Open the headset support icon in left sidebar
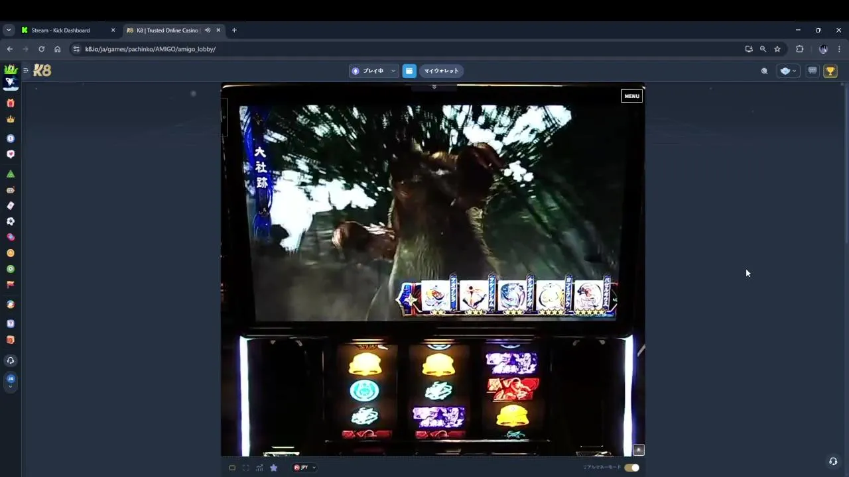The height and width of the screenshot is (477, 849). coord(10,360)
